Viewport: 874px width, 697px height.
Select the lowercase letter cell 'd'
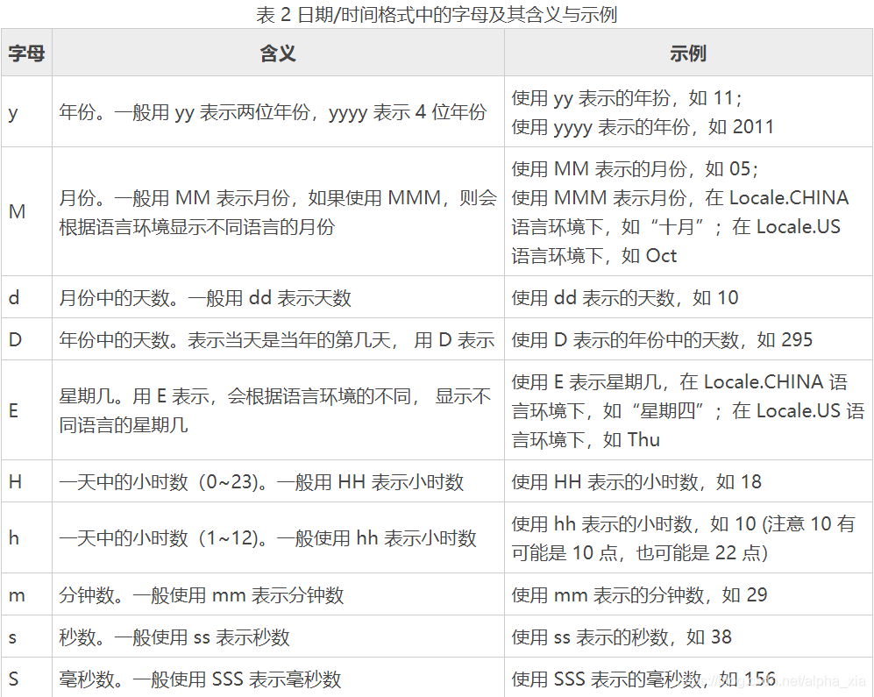[26, 297]
